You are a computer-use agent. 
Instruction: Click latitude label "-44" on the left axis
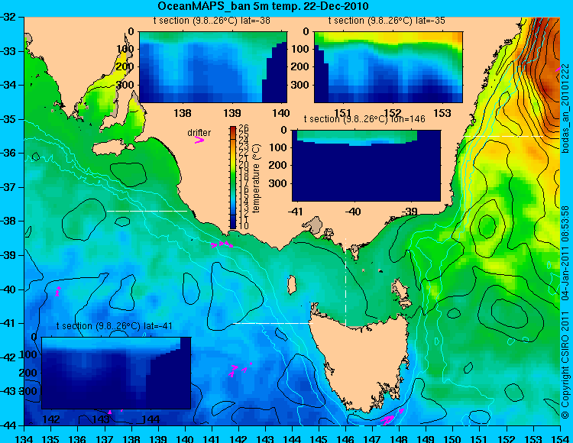tap(8, 425)
